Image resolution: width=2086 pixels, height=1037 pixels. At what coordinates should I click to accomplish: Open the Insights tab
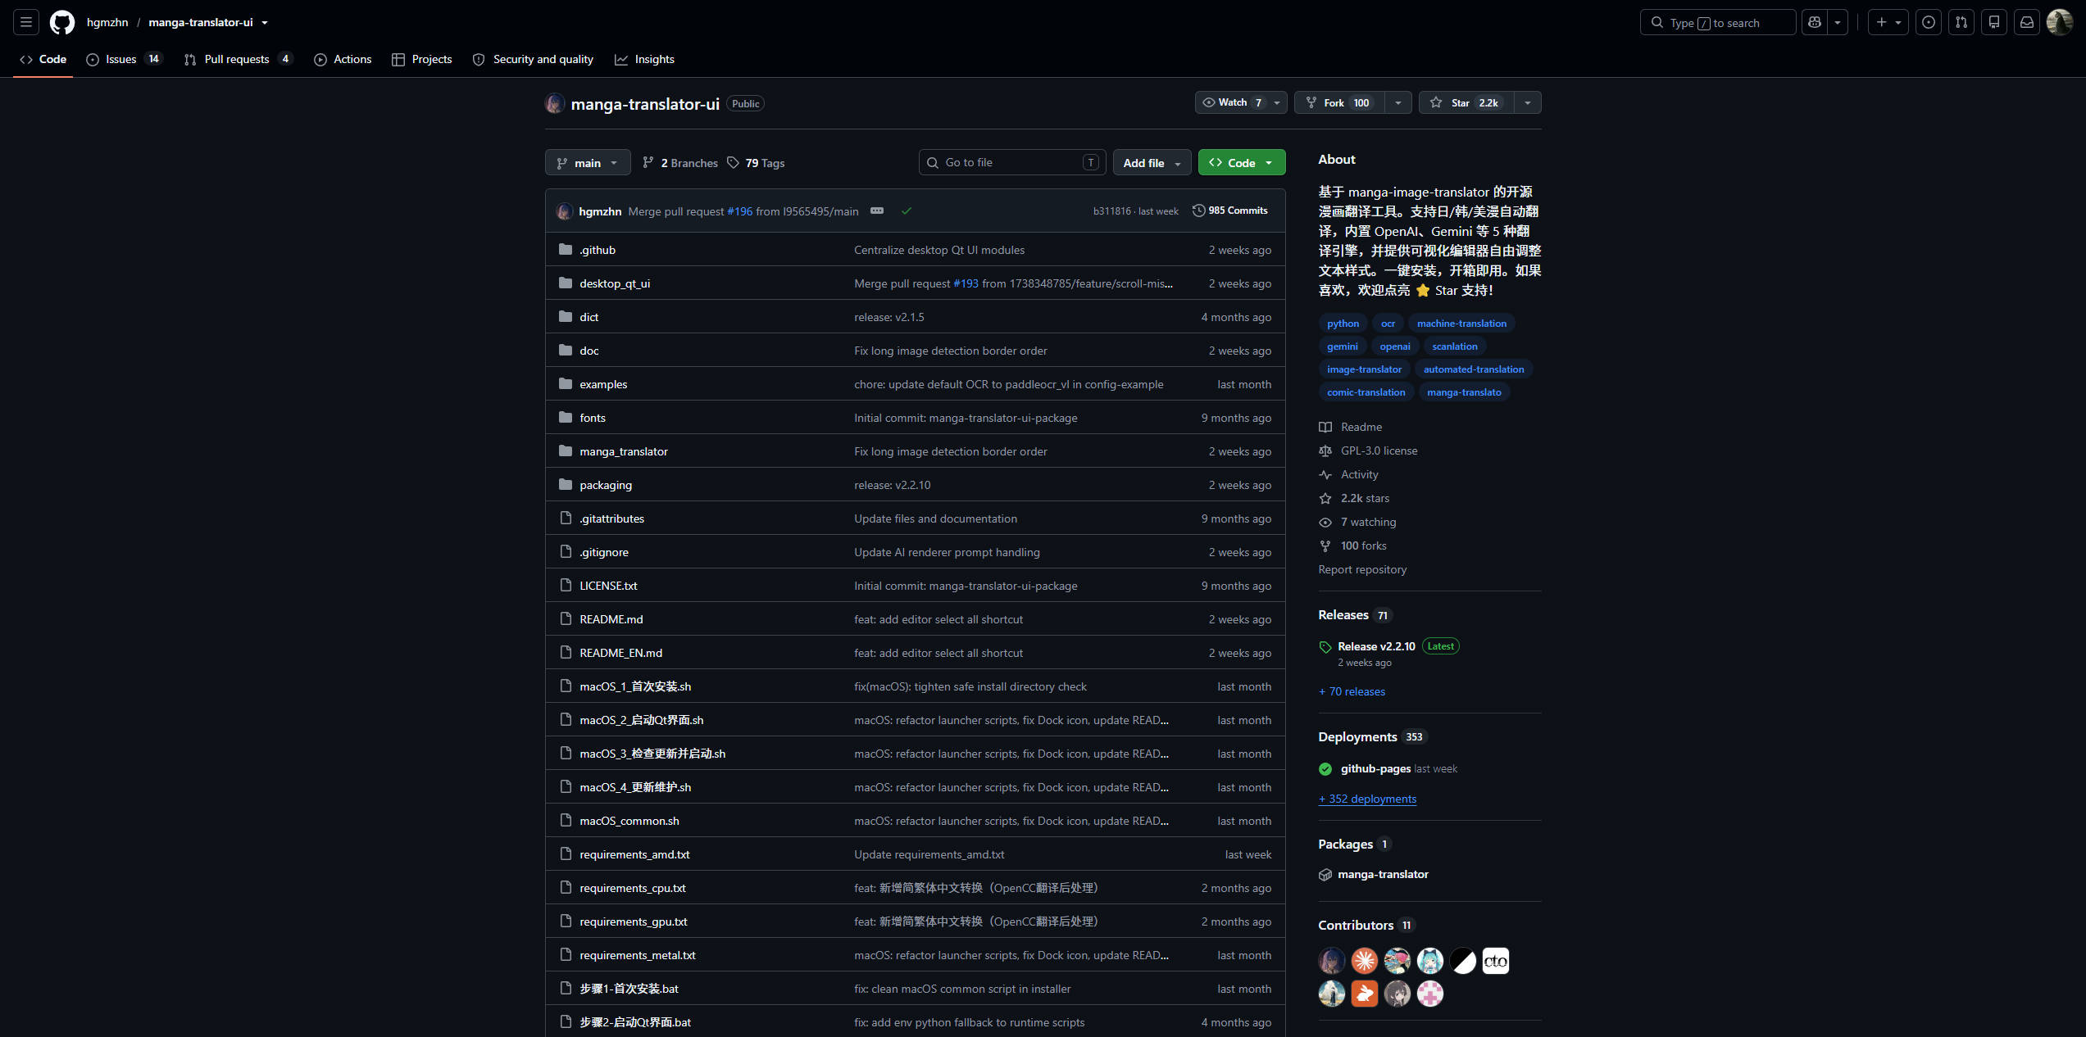[645, 59]
